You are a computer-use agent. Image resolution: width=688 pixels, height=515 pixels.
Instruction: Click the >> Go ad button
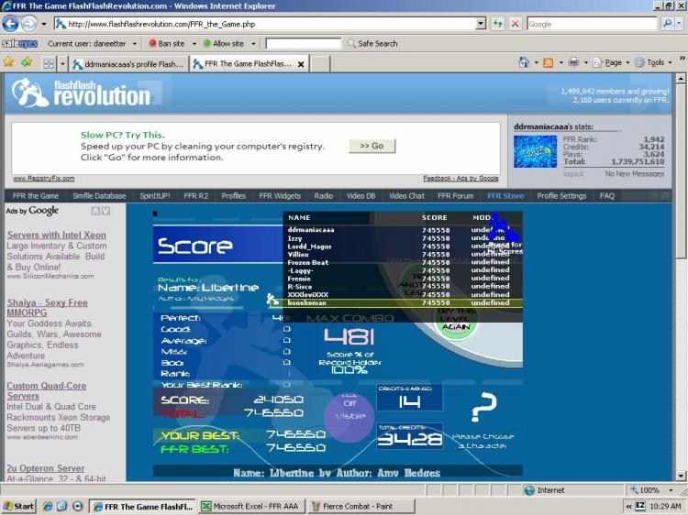(x=372, y=146)
